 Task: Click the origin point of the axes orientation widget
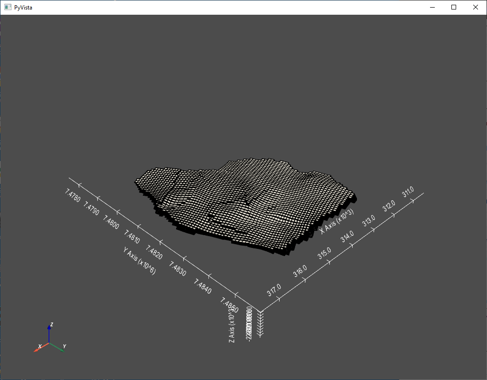click(49, 343)
